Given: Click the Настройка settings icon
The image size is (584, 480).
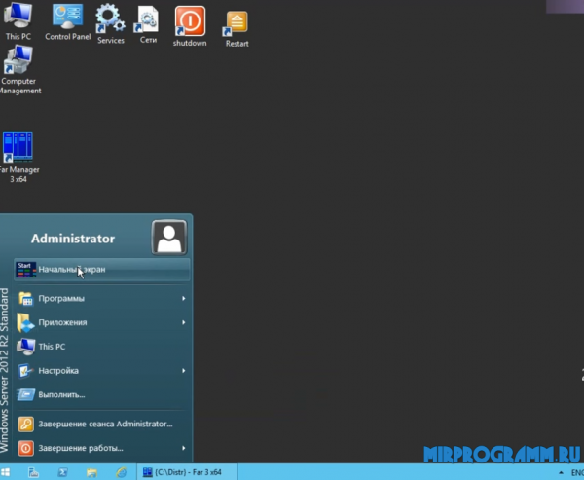Looking at the screenshot, I should coord(25,370).
